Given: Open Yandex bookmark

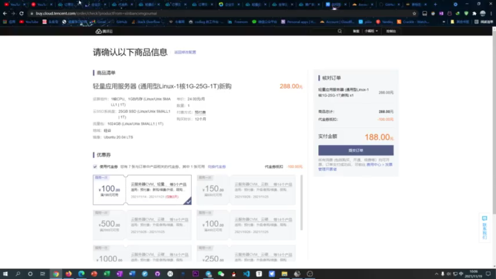Looking at the screenshot, I should coord(384,22).
